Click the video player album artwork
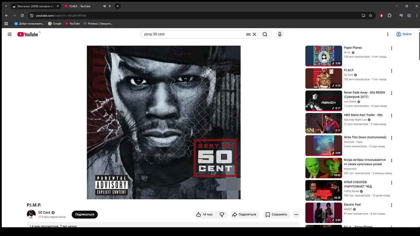 (163, 122)
